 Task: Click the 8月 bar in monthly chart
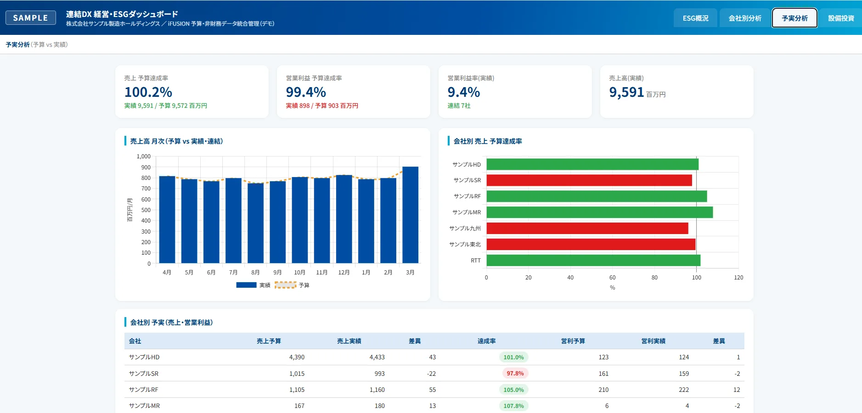(255, 223)
